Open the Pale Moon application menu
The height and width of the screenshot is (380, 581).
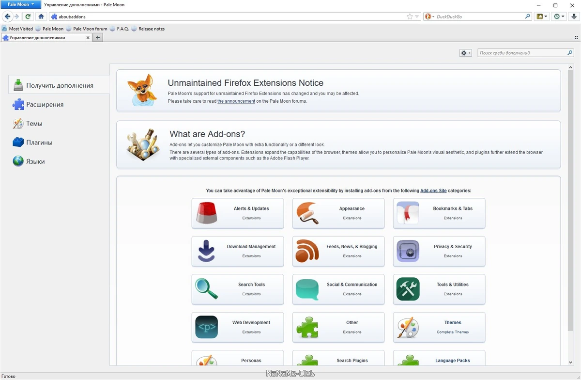coord(20,4)
